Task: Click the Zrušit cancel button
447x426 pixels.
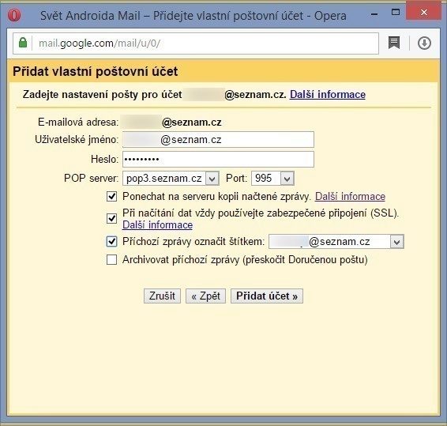Action: click(x=162, y=296)
